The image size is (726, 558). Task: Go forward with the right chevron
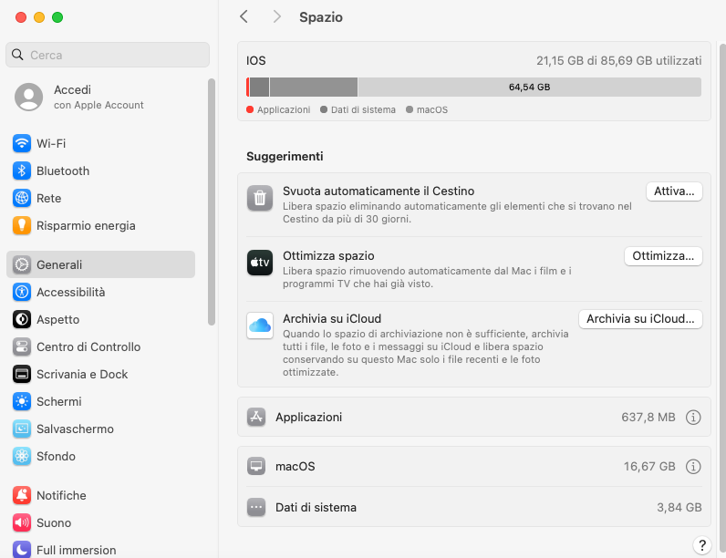(x=277, y=16)
